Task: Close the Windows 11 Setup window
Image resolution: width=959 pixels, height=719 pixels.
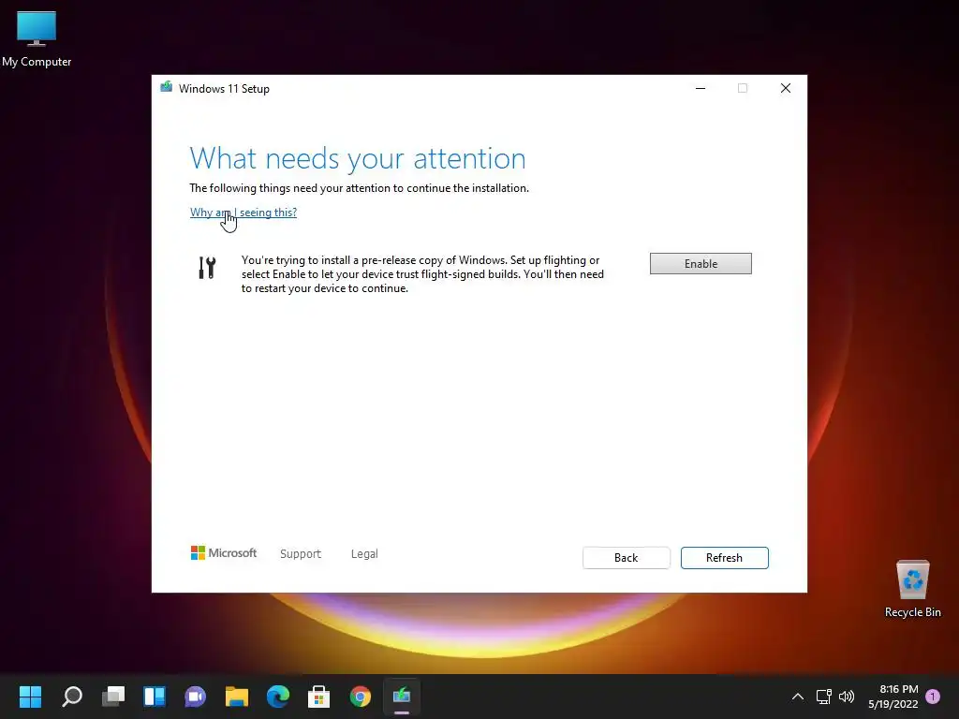Action: (x=786, y=88)
